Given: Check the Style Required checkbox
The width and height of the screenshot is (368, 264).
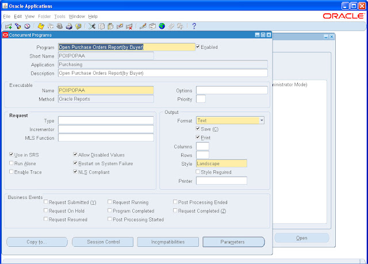Looking at the screenshot, I should click(198, 172).
